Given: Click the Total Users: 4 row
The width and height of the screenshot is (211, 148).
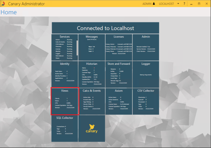Looking at the screenshot, I should [x=61, y=71].
